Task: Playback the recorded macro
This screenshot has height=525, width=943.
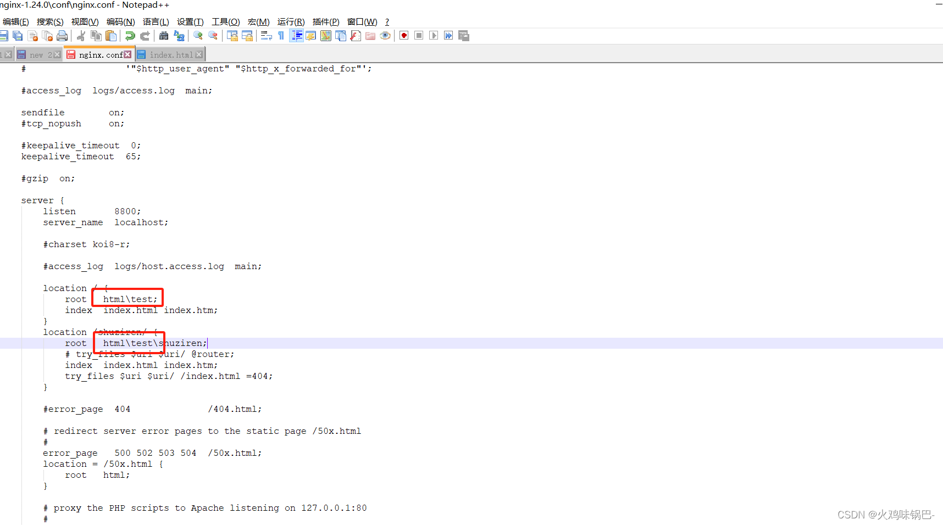Action: (433, 35)
